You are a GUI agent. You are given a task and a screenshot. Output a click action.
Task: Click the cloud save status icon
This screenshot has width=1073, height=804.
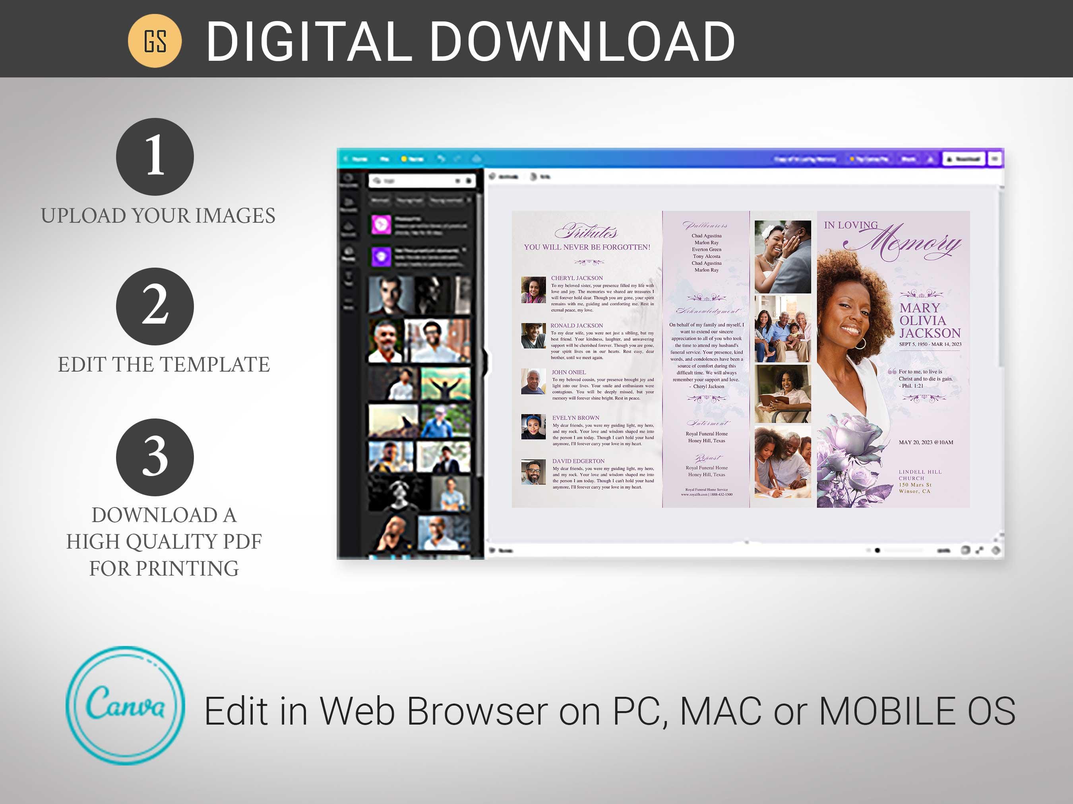(x=476, y=159)
